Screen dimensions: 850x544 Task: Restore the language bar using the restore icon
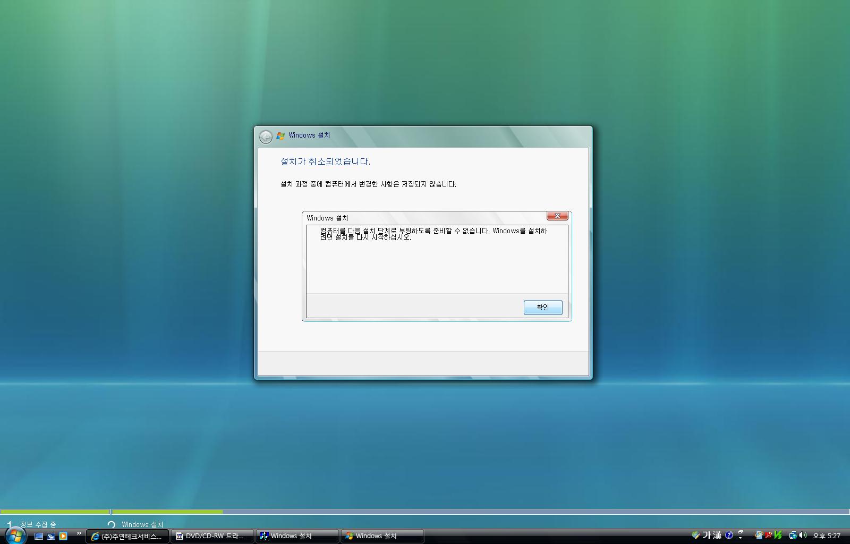(741, 532)
